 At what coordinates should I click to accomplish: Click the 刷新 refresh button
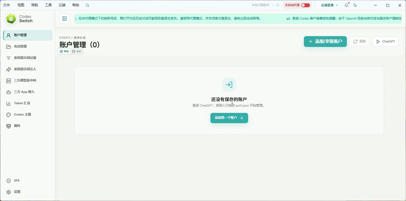coord(360,41)
